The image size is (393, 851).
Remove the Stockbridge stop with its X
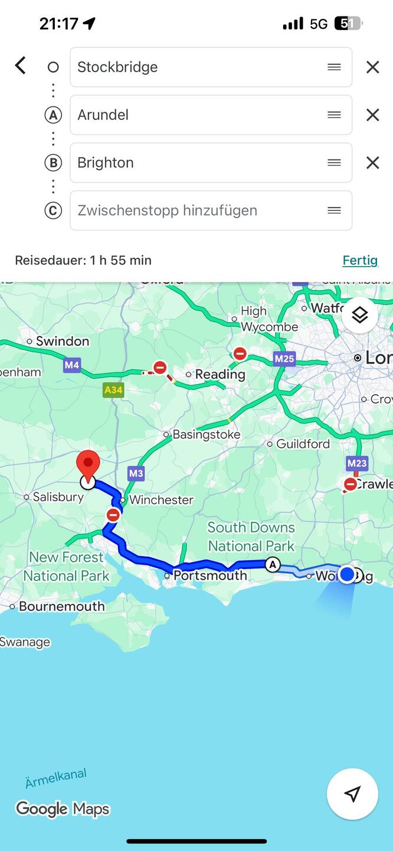pos(372,67)
